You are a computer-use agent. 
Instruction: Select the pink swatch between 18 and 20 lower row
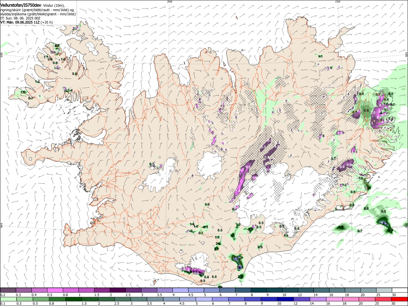[x=351, y=299]
